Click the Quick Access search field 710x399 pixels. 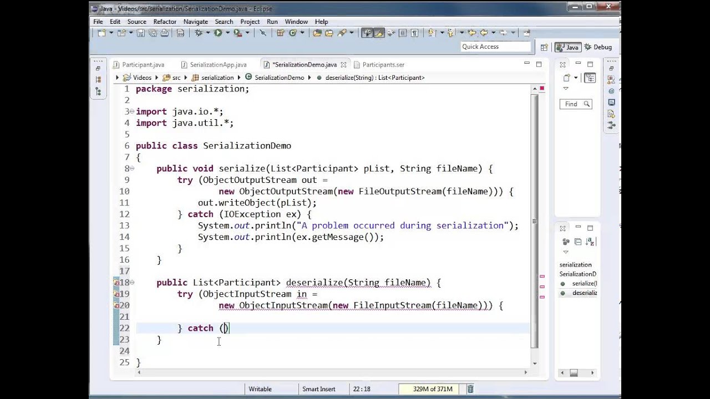coord(496,47)
